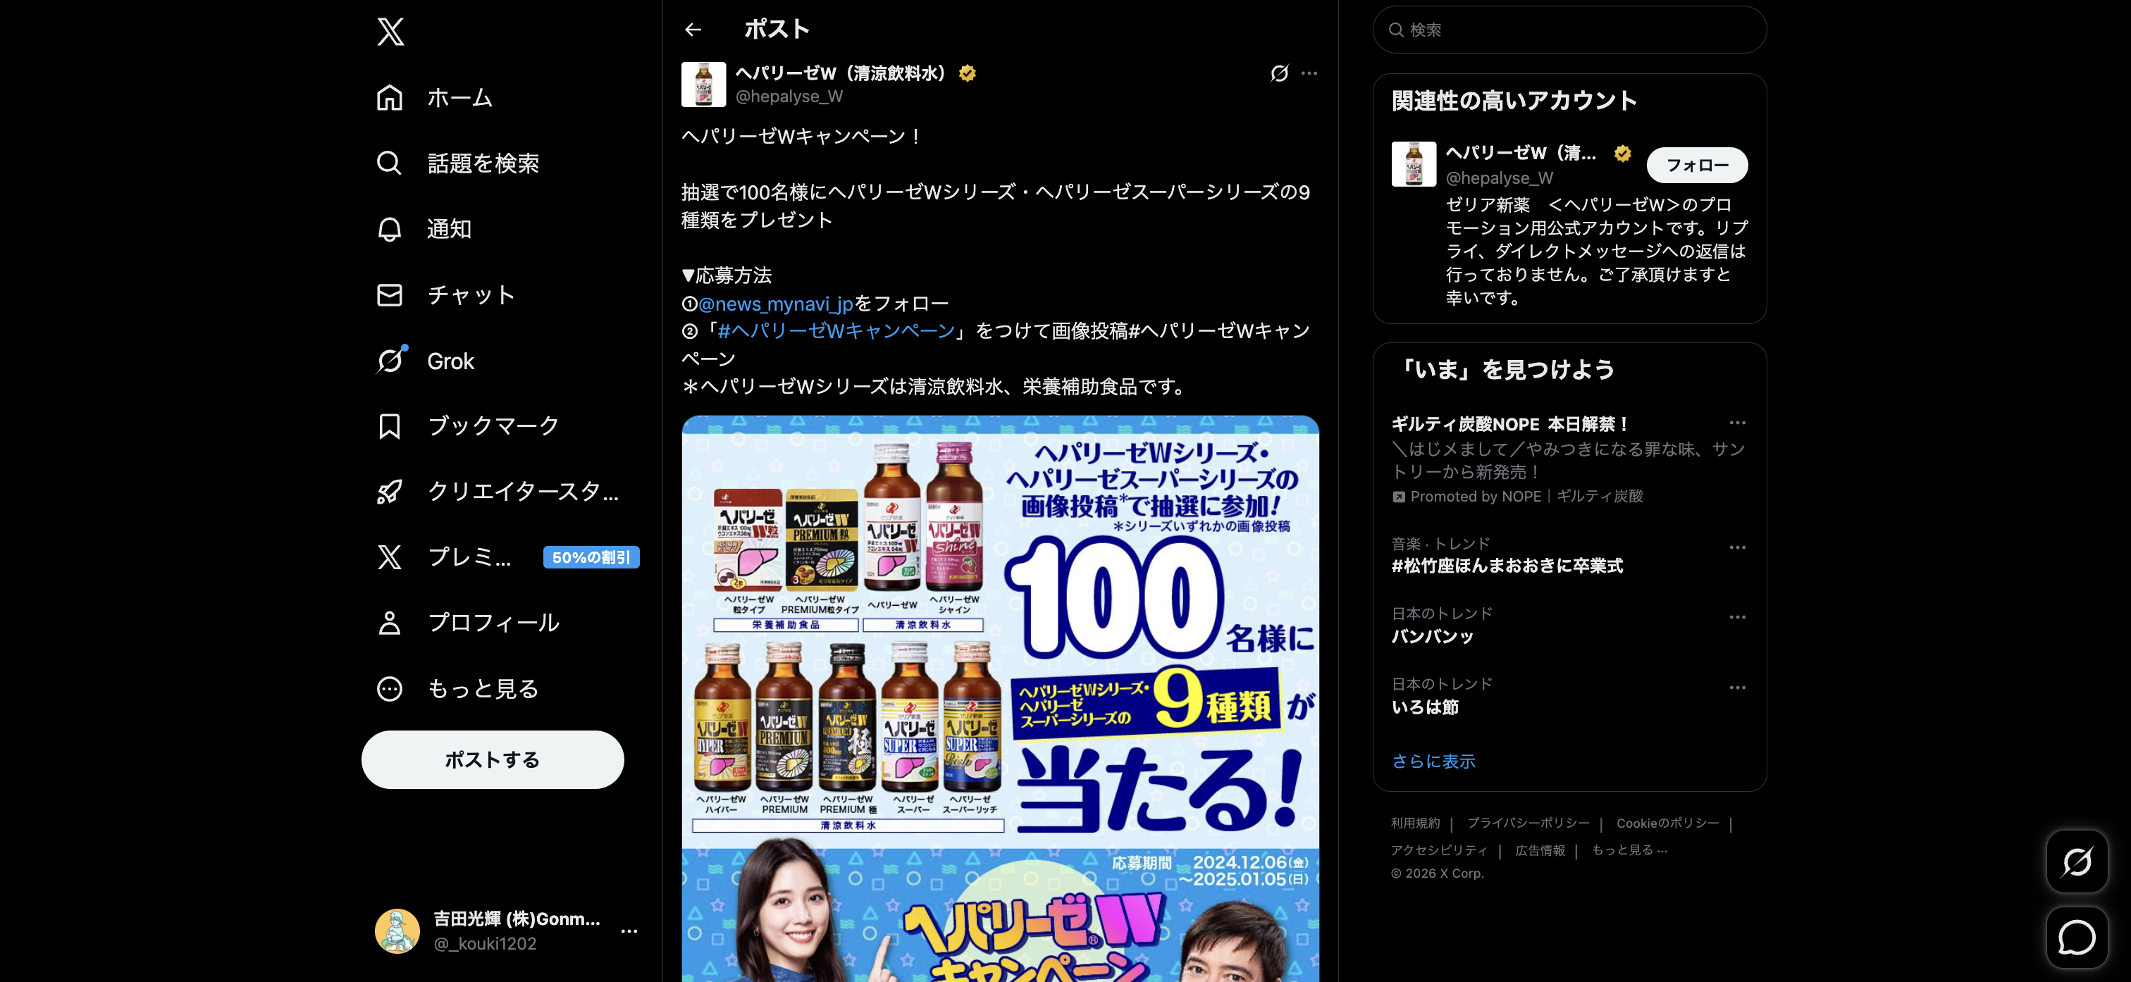The image size is (2131, 982).
Task: Open クリエイタースタジオ icon
Action: 390,492
